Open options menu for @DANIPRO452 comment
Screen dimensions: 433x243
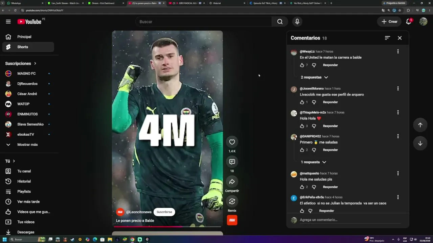click(398, 136)
